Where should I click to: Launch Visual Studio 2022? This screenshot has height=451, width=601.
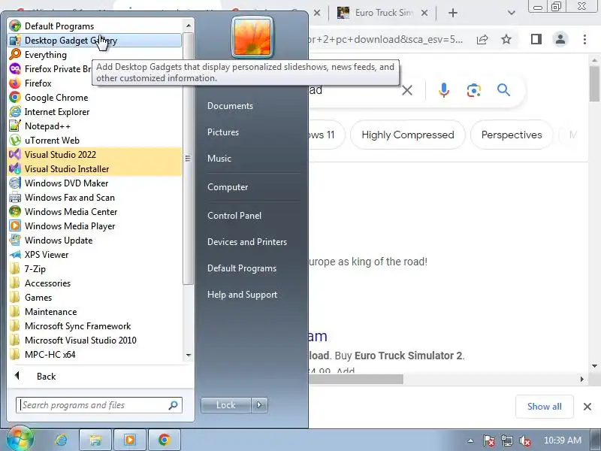[95, 155]
